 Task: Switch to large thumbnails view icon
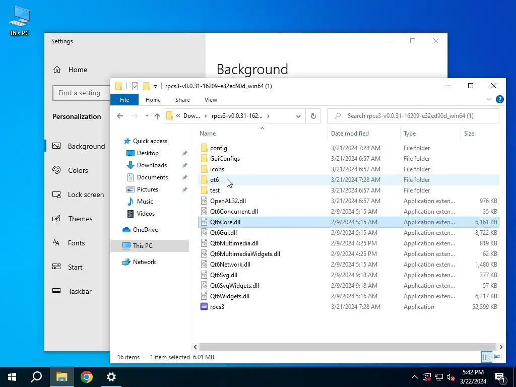point(498,357)
